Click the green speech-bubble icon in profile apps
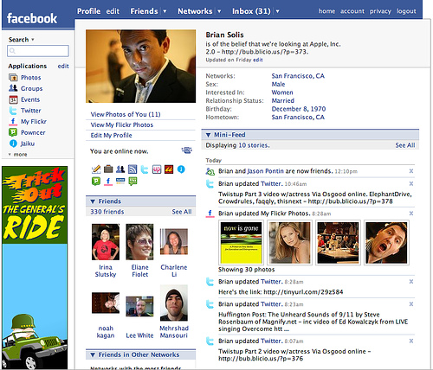Image resolution: width=433 pixels, height=370 pixels. pos(132,182)
